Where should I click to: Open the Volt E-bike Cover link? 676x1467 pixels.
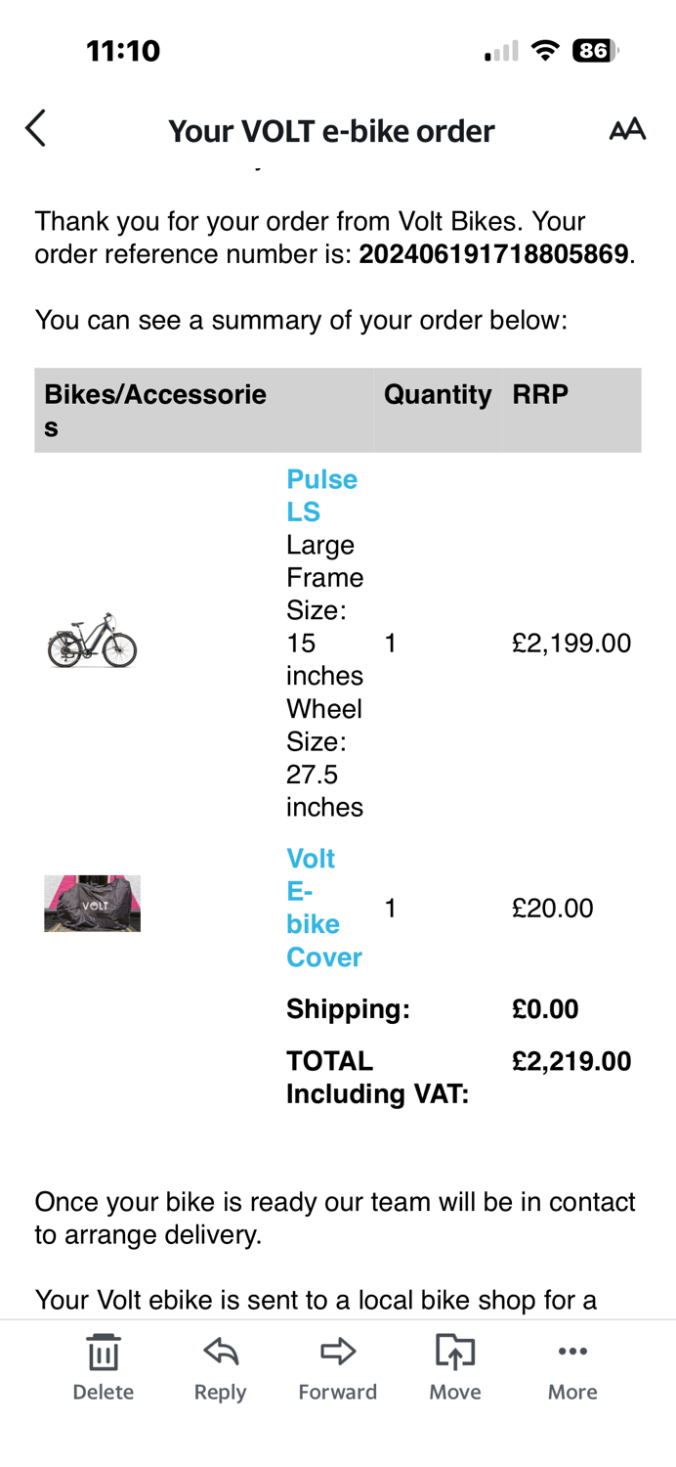[x=324, y=908]
